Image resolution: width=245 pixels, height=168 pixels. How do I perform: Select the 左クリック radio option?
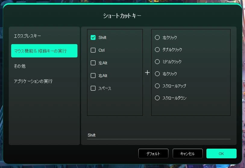157,38
